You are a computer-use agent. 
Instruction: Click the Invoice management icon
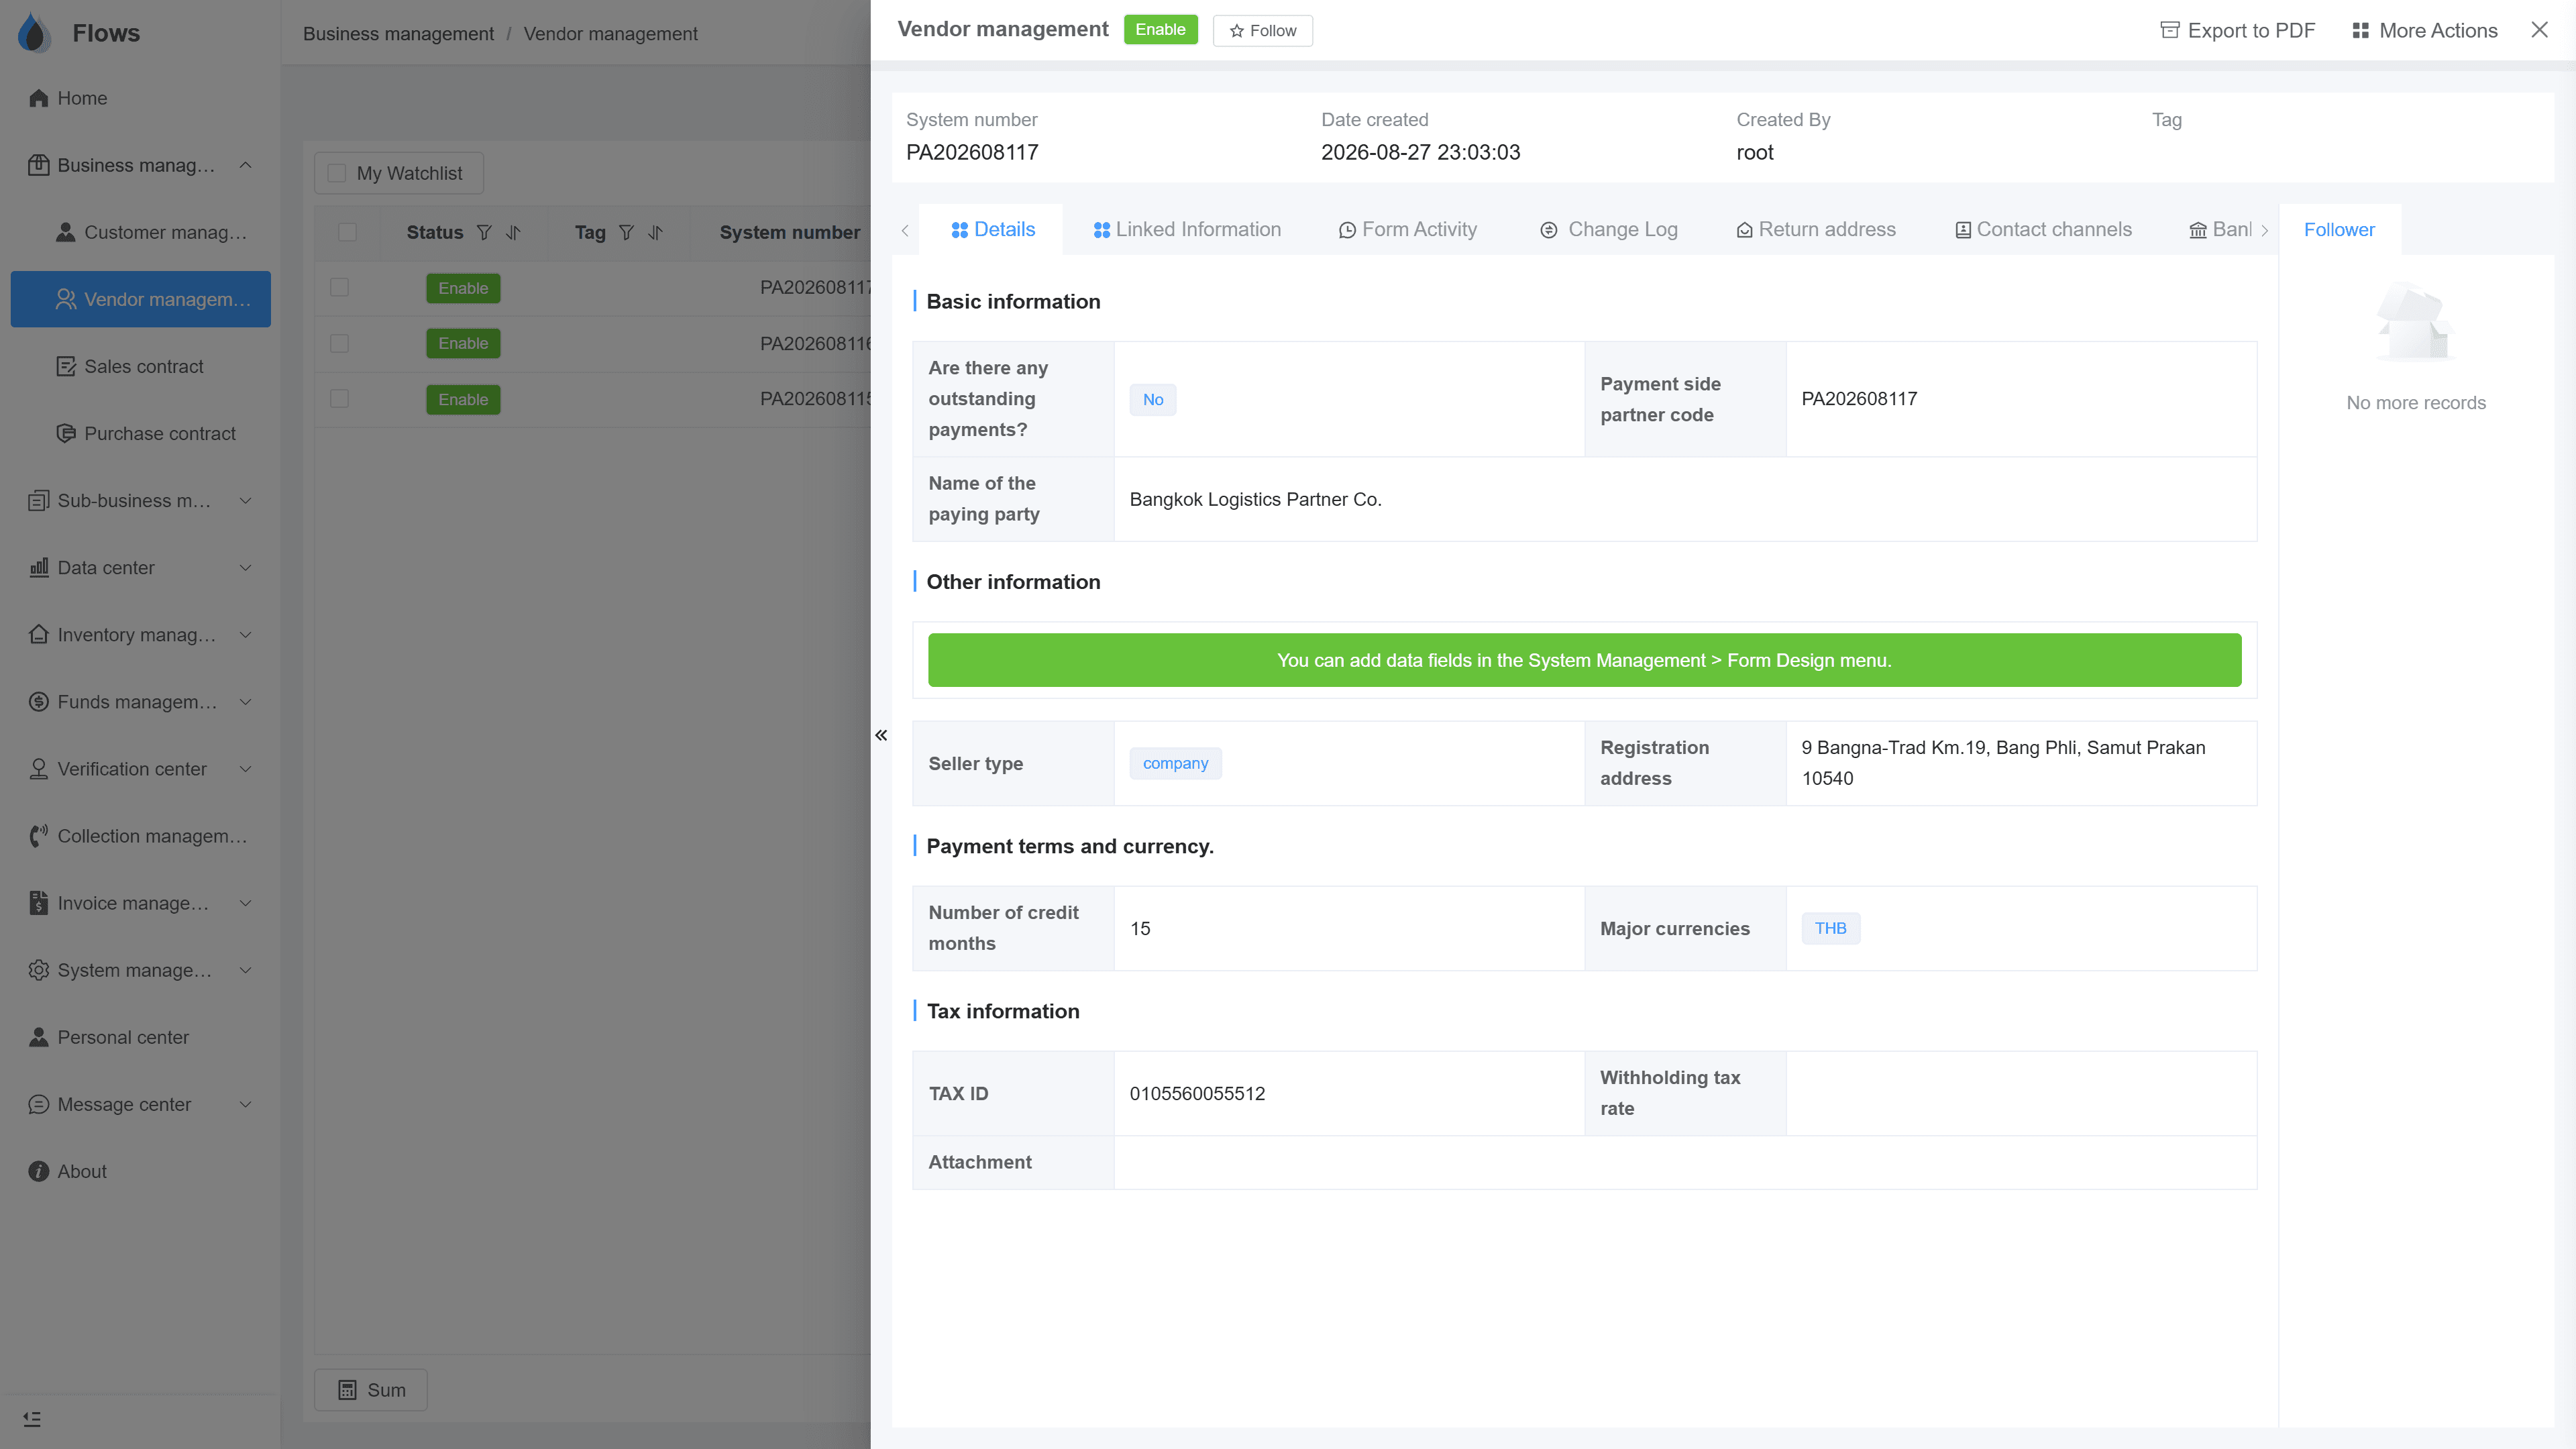coord(39,902)
